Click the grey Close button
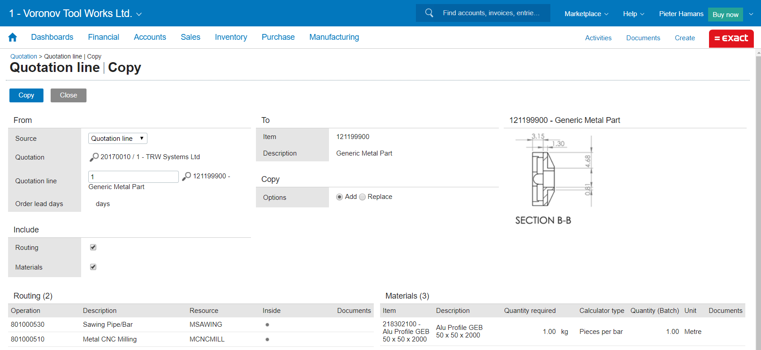Viewport: 761px width, 350px height. tap(69, 95)
